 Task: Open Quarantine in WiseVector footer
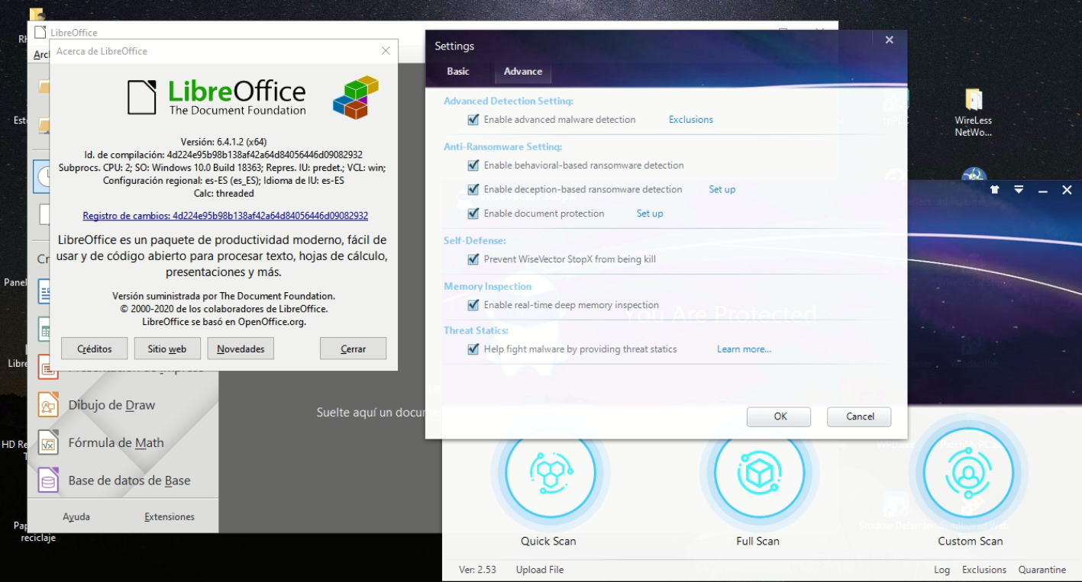[x=1042, y=570]
